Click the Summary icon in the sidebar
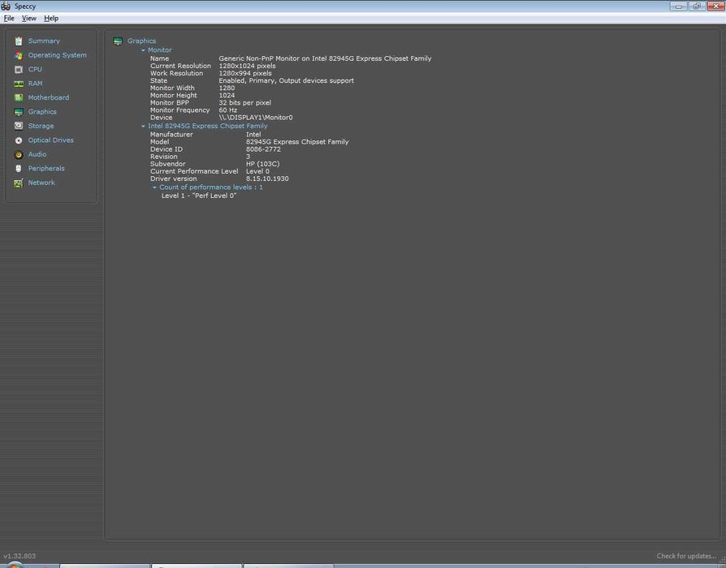The width and height of the screenshot is (726, 568). [x=19, y=41]
